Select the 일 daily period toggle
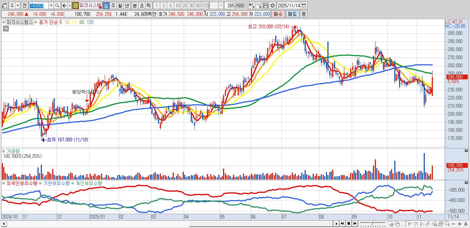This screenshot has height=228, width=470. (106, 6)
